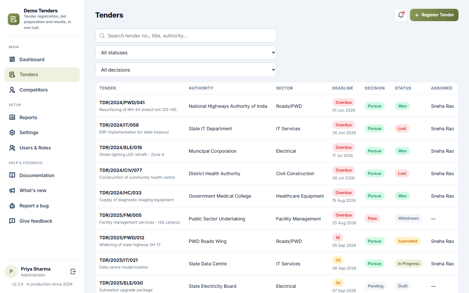Click the Priya Sharma avatar
Image resolution: width=469 pixels, height=293 pixels.
(x=11, y=272)
